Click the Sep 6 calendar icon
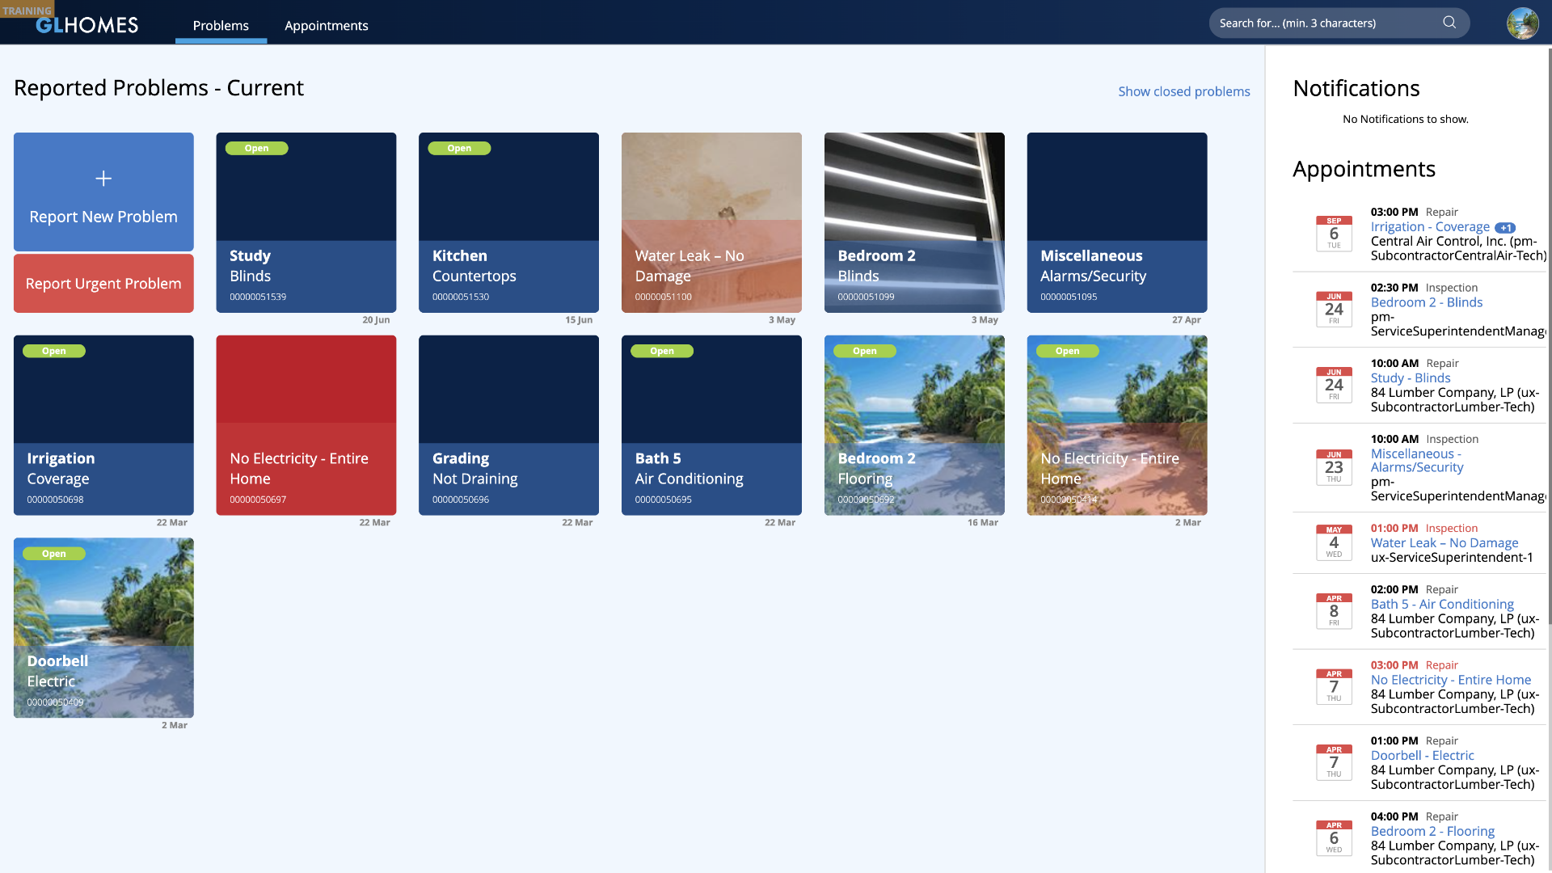 tap(1334, 233)
